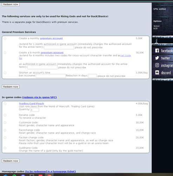
Task: Click the GMs online sidebar heading
Action: 160,9
